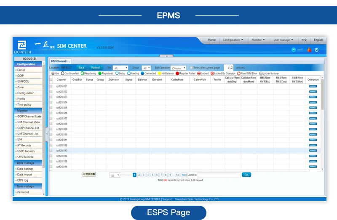
Task: Go to page 2
Action: pyautogui.click(x=139, y=175)
